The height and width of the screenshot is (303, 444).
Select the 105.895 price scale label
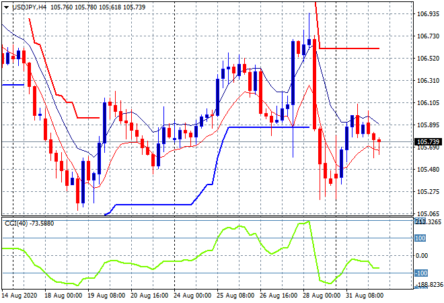[x=428, y=125]
